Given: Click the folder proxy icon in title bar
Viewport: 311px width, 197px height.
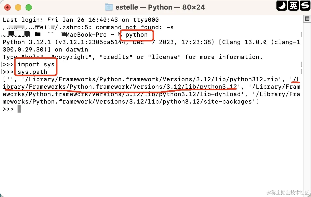Looking at the screenshot, I should coord(109,7).
